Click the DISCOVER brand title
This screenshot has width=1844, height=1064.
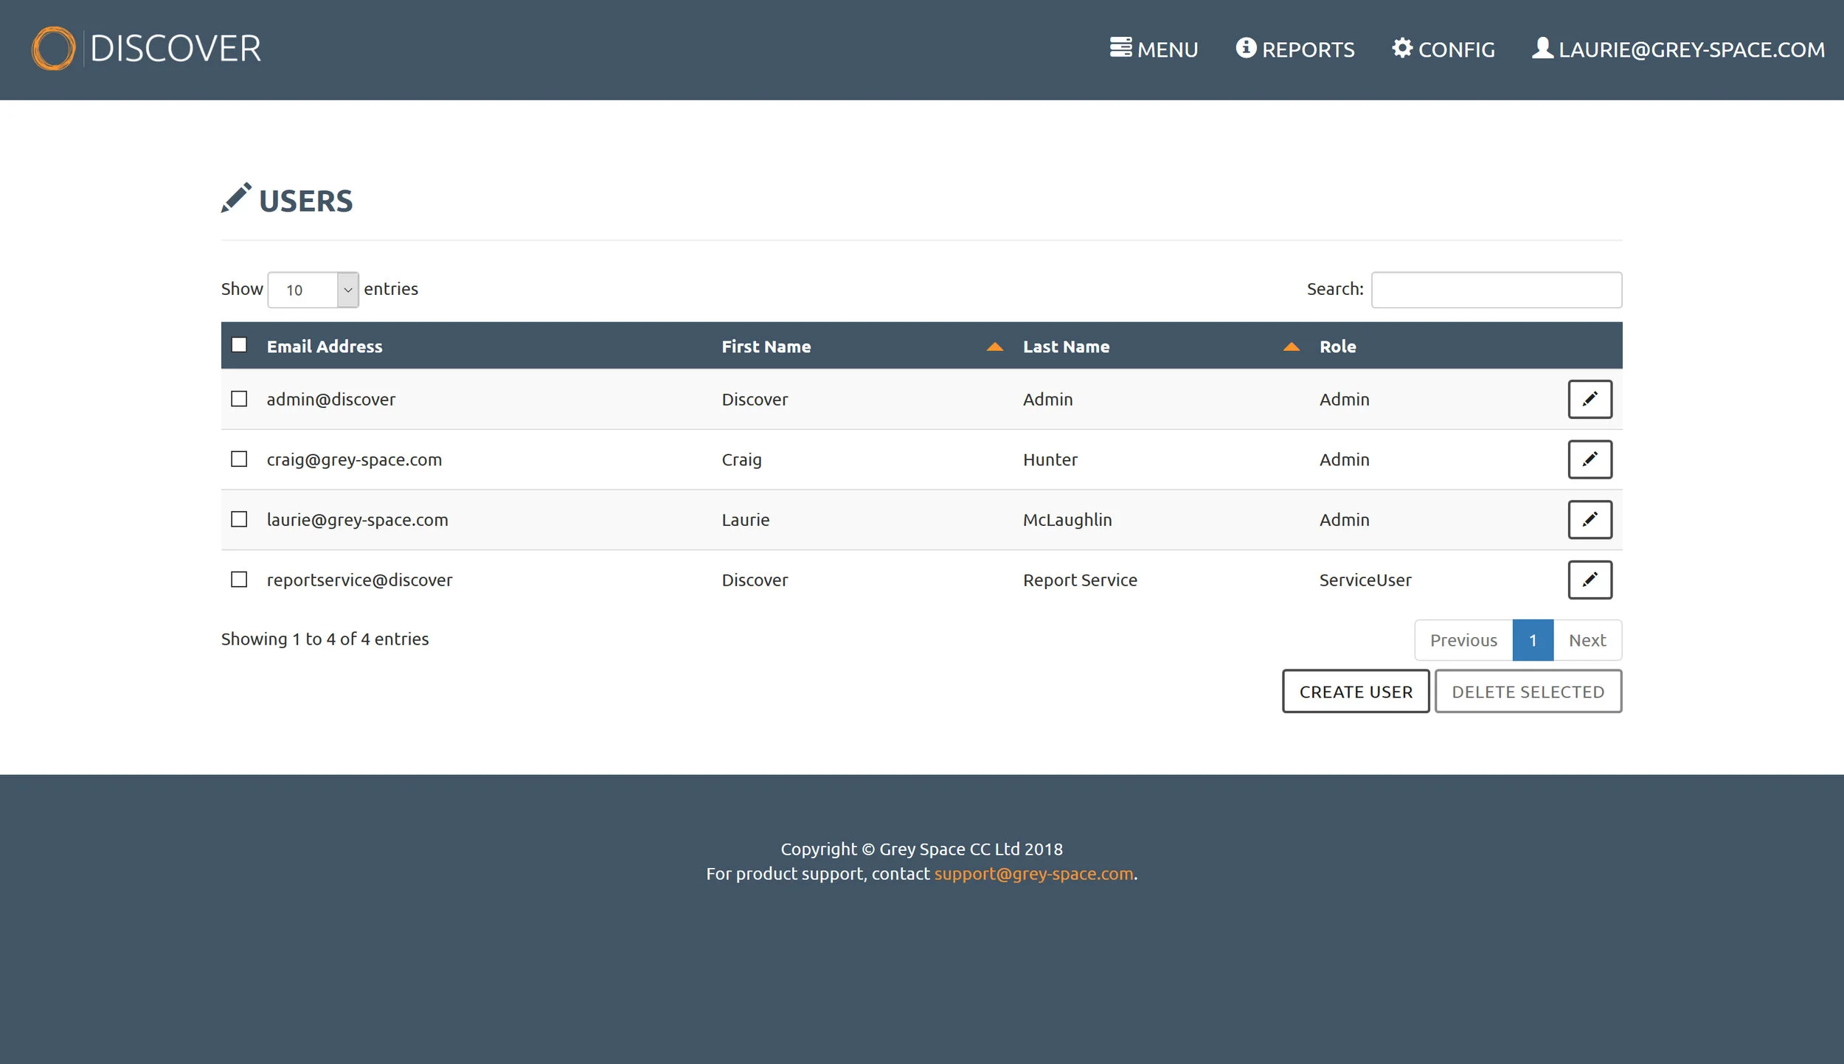click(176, 49)
